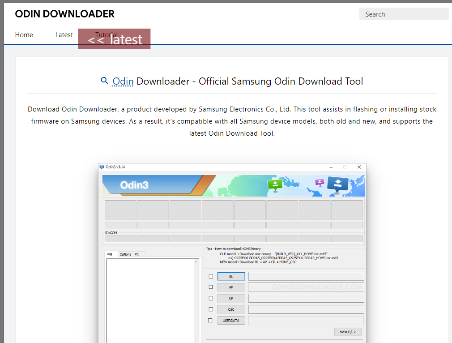Click the USERDATA file button
Viewport: 452px width, 343px height.
[x=231, y=321]
